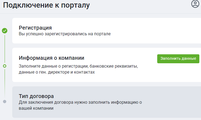
Task: Click the Тип договора step heading
Action: tap(36, 96)
